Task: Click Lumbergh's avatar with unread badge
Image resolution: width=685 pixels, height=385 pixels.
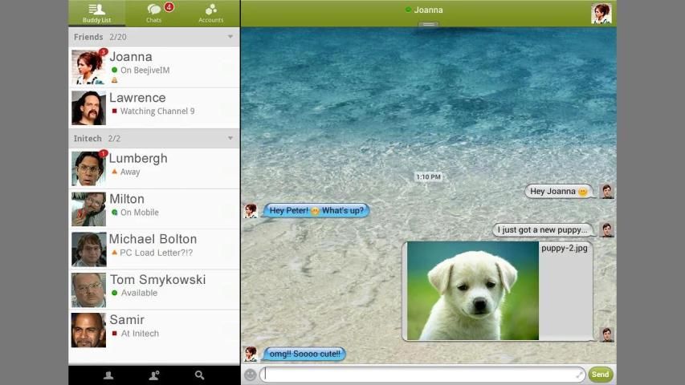Action: (88, 168)
